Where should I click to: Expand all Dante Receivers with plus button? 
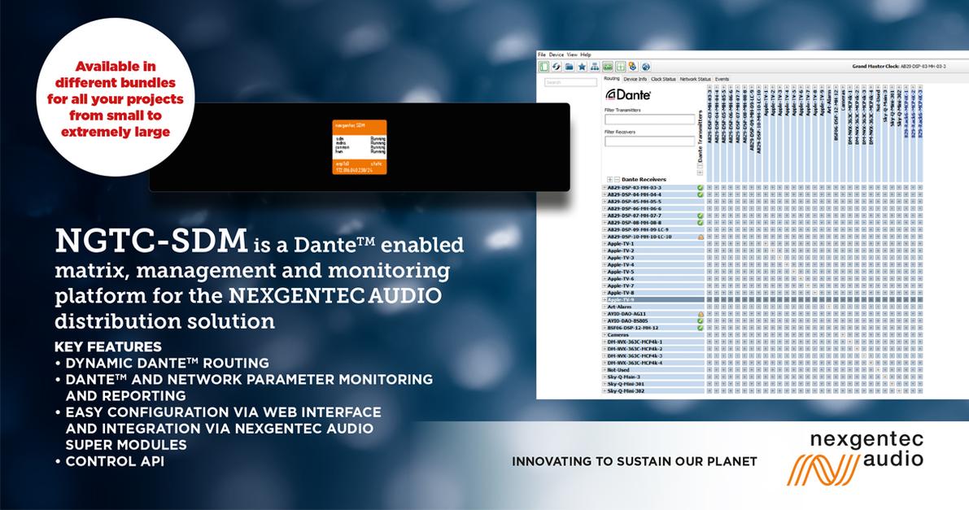point(609,179)
